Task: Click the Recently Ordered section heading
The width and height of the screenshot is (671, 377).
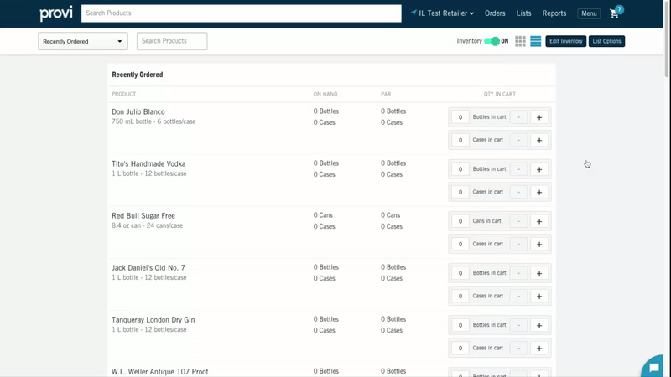Action: tap(138, 75)
